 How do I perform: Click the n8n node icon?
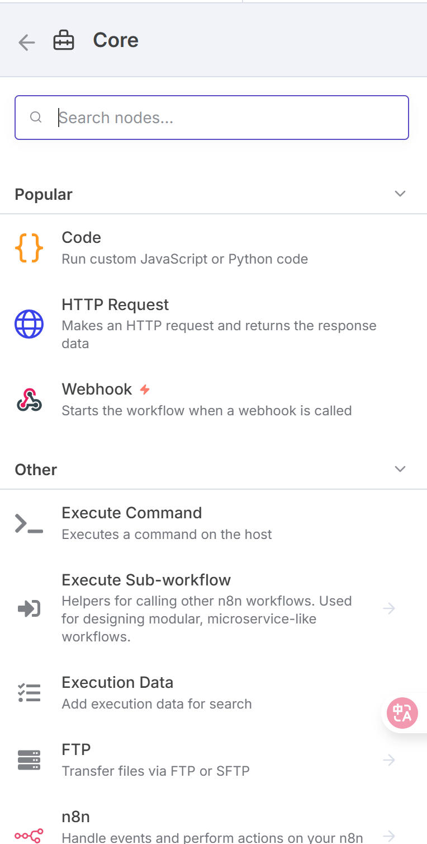pos(29,836)
